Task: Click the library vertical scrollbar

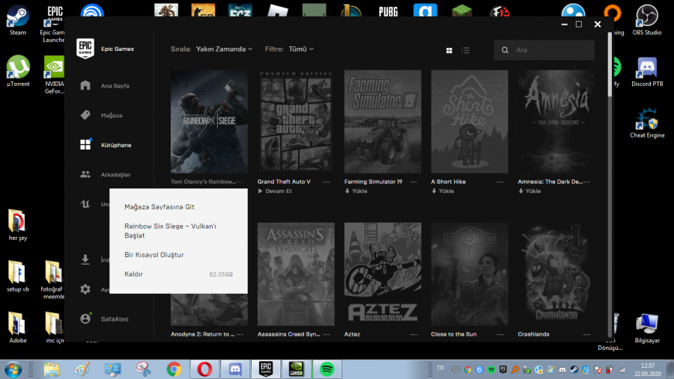Action: 610,64
